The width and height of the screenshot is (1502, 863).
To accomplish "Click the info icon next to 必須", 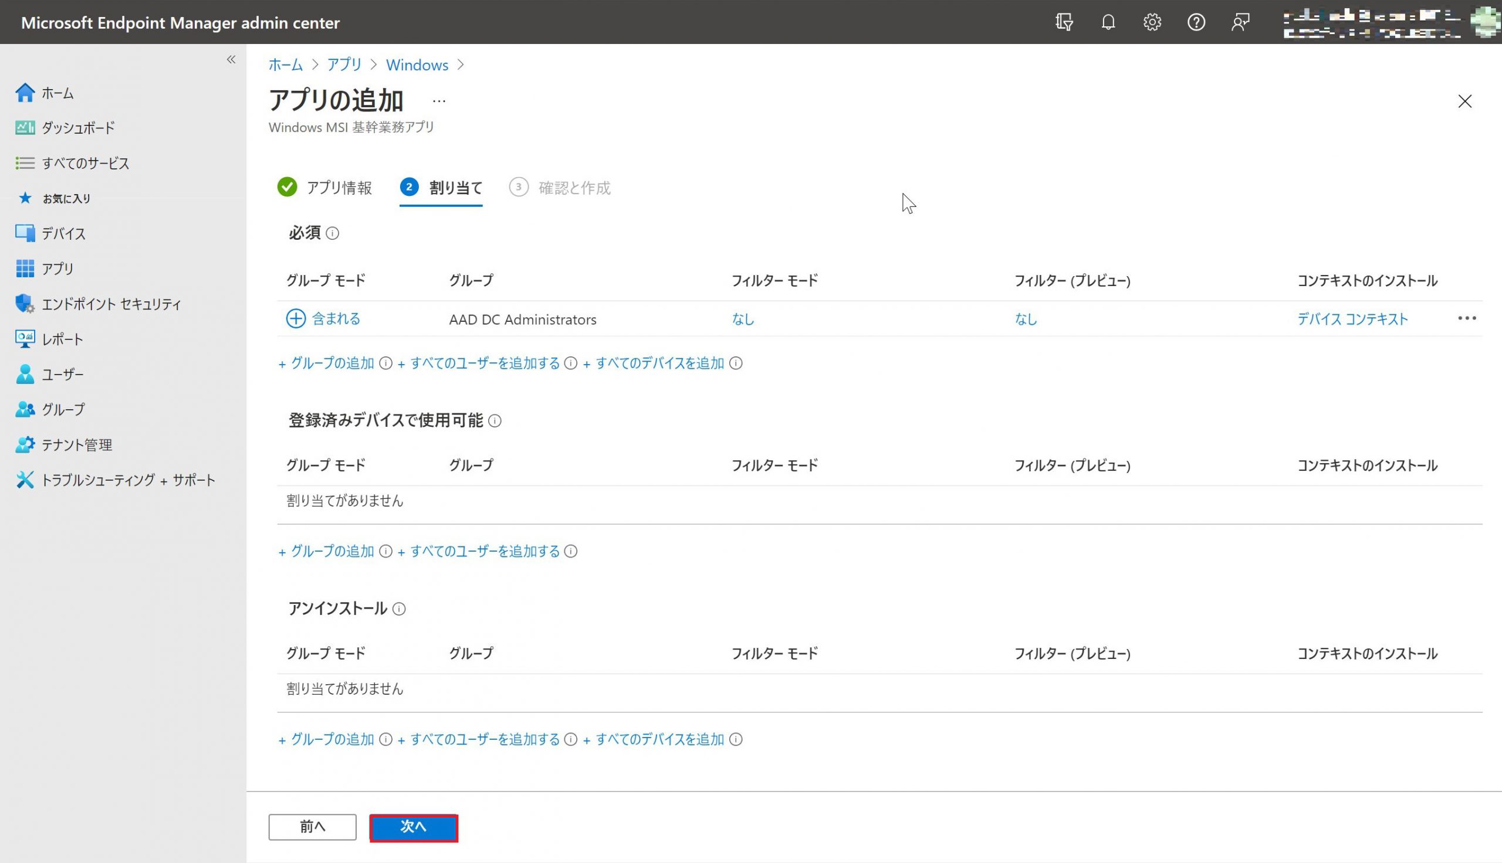I will [333, 233].
